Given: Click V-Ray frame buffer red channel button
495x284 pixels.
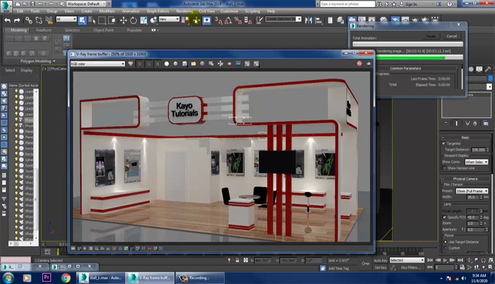Looking at the screenshot, I should [140, 64].
